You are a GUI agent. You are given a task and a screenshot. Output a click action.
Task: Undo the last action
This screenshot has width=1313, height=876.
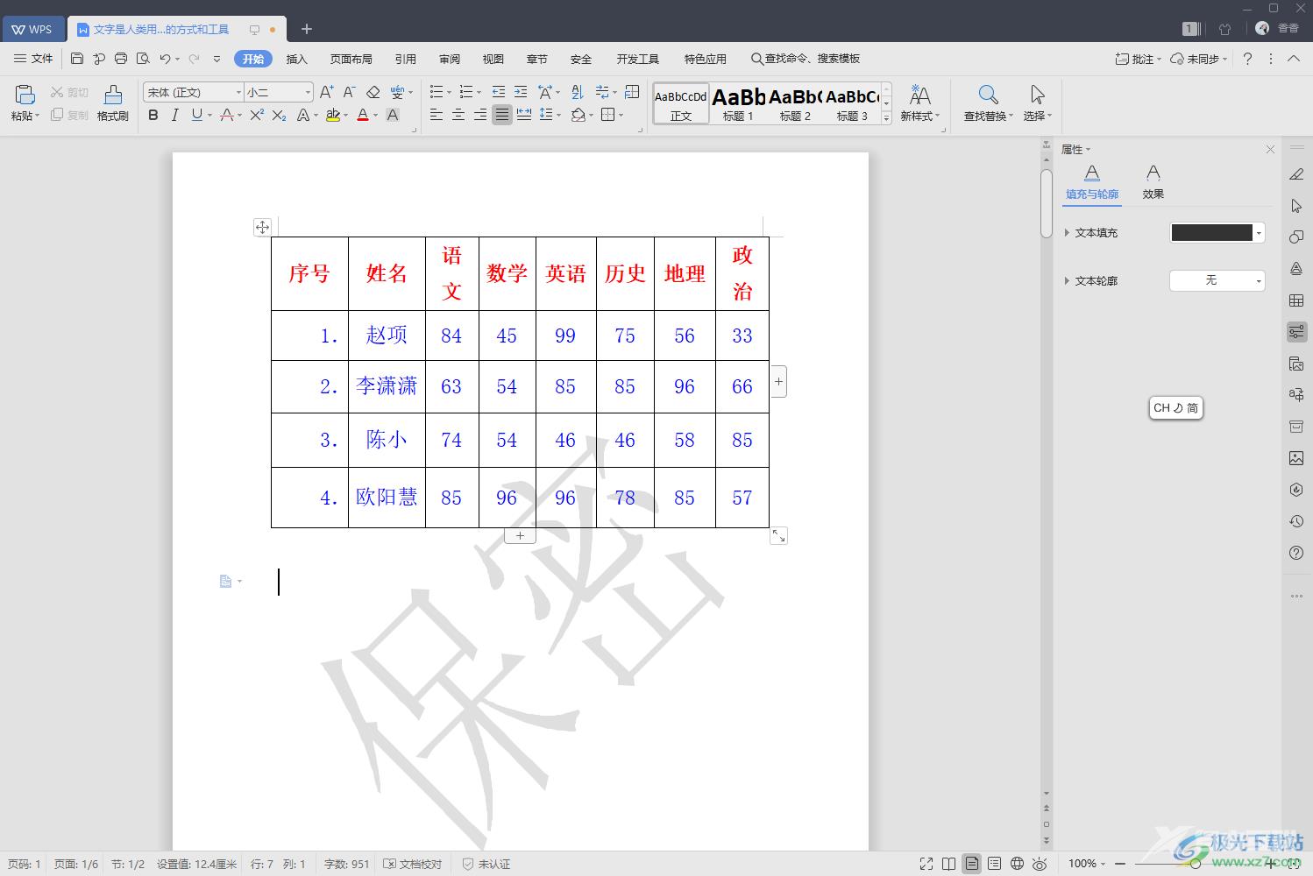[x=165, y=59]
